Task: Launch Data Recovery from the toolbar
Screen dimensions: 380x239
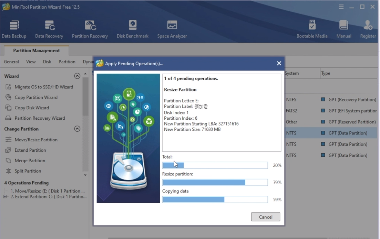Action: coord(49,29)
